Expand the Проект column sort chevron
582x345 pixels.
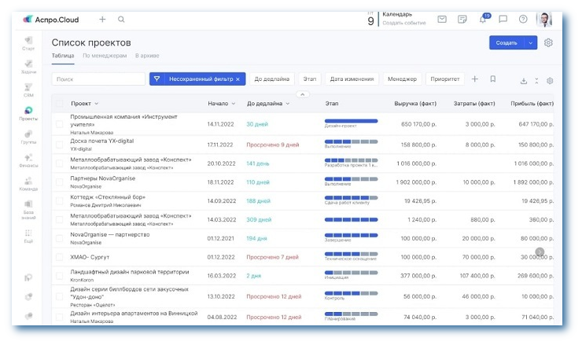[x=97, y=104]
